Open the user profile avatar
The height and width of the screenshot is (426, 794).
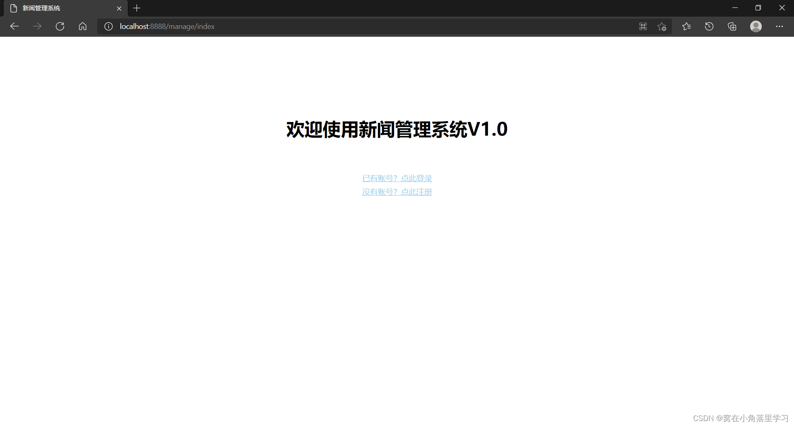point(756,26)
